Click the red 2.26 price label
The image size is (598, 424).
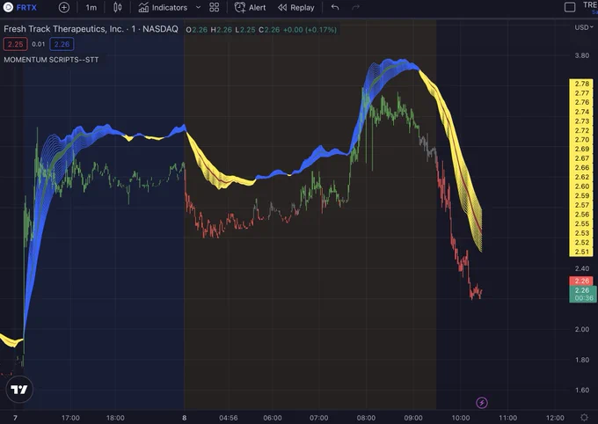pos(581,281)
